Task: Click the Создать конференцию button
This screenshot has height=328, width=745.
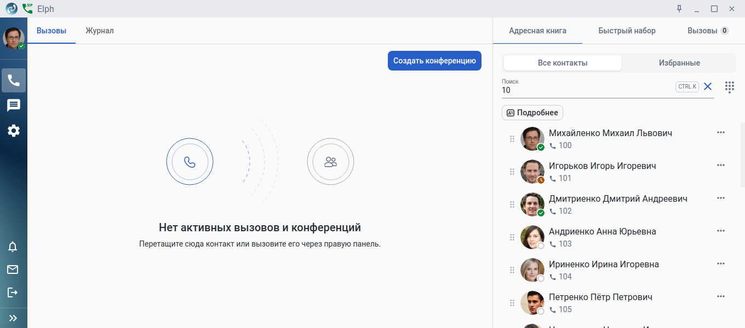Action: click(434, 61)
